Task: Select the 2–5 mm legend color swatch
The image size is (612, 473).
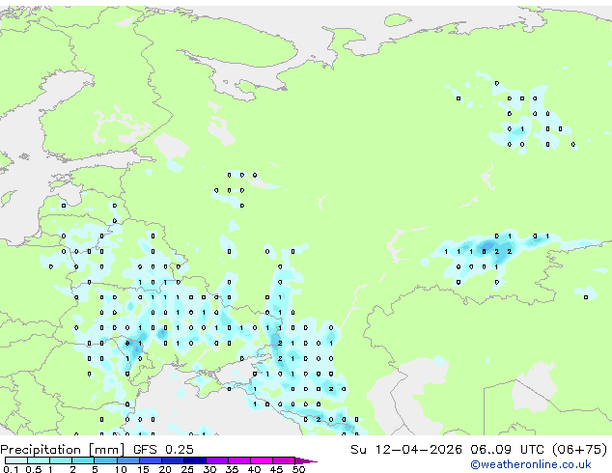Action: (83, 460)
